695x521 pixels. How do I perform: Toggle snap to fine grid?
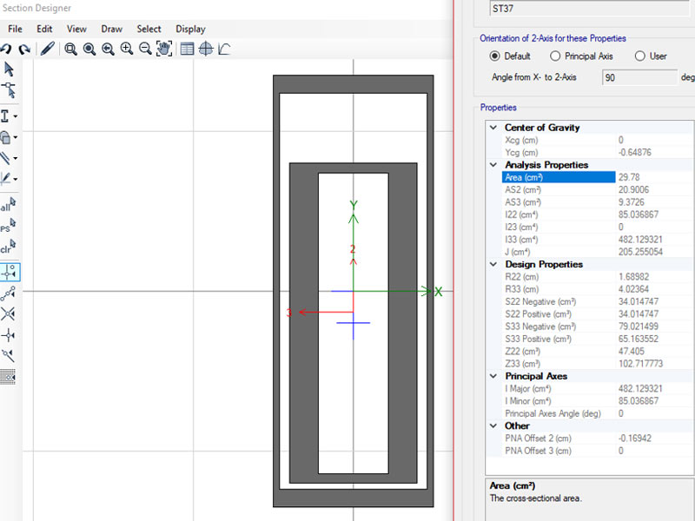pos(8,377)
